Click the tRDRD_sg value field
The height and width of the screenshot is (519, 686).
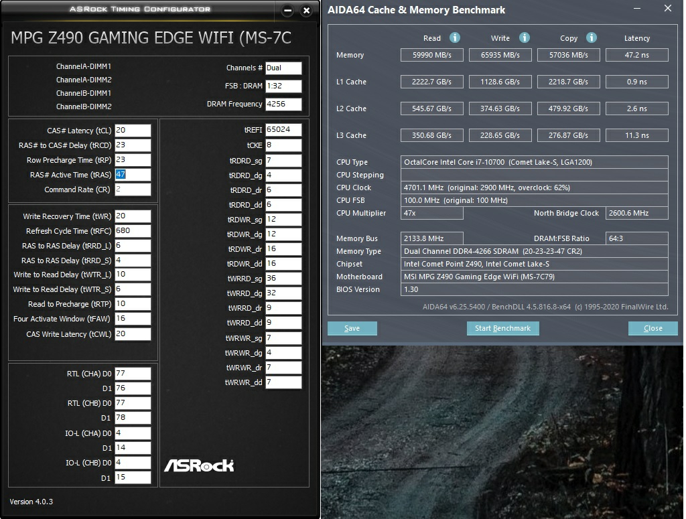click(x=283, y=161)
